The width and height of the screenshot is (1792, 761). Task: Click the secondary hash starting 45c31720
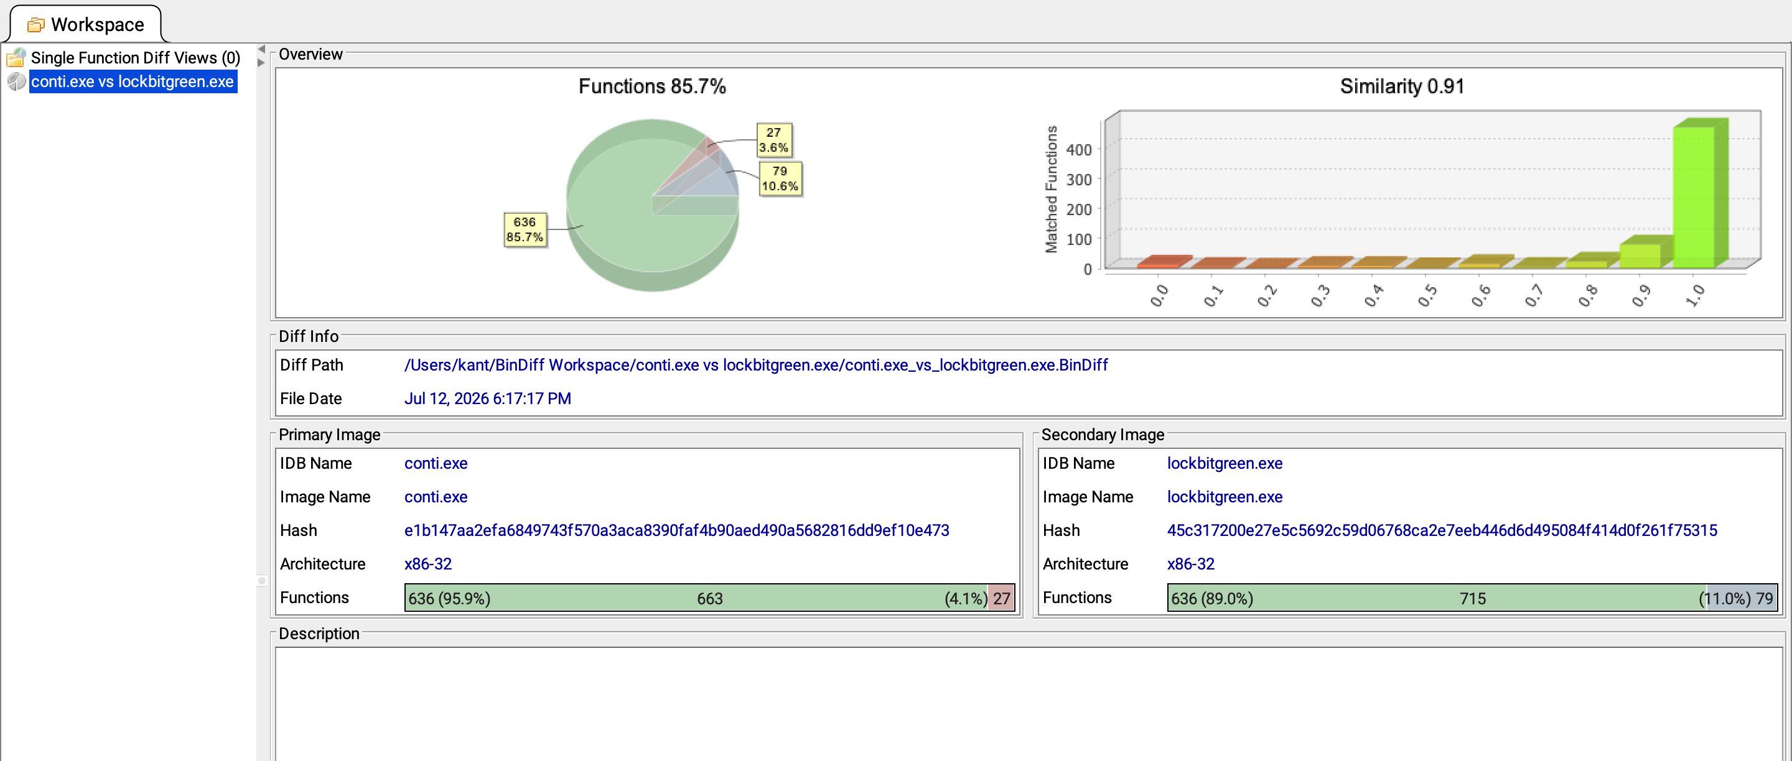pos(1442,530)
